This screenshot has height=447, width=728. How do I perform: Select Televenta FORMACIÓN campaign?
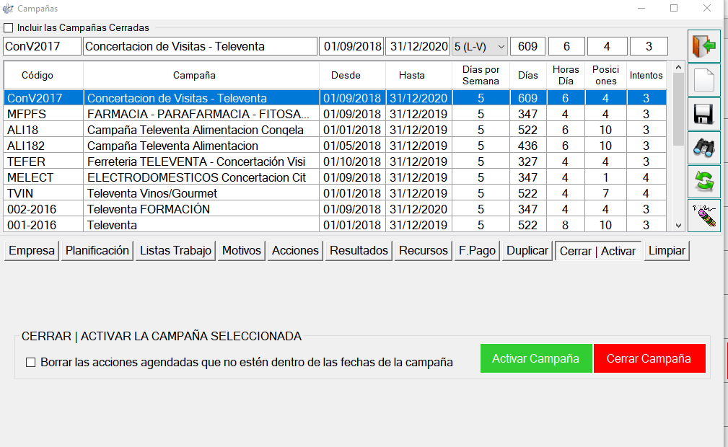tap(336, 209)
